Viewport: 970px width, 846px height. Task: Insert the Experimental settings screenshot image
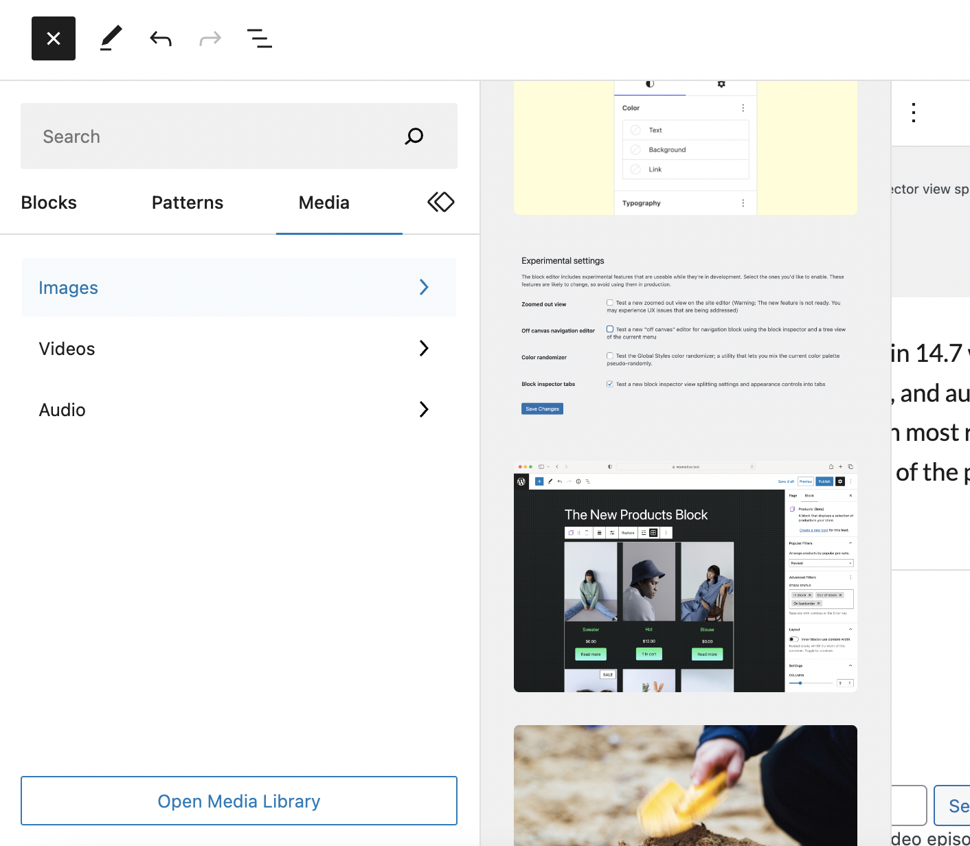point(685,334)
